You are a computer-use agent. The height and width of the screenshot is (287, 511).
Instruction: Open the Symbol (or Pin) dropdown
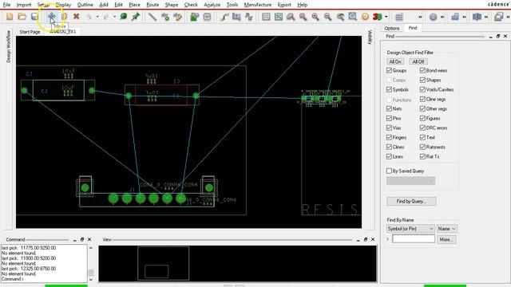point(410,229)
